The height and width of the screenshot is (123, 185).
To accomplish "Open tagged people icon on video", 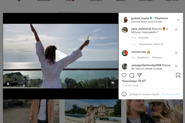I will pyautogui.click(x=8, y=83).
